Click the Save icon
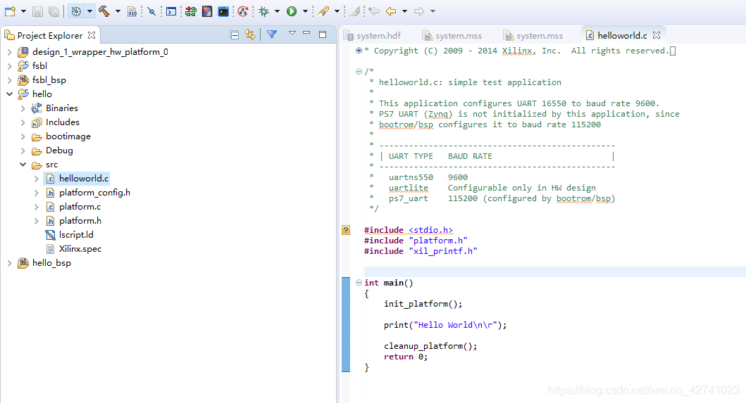 [37, 11]
